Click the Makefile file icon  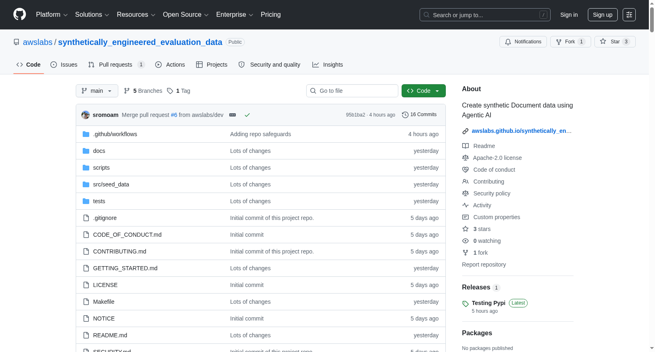click(86, 302)
